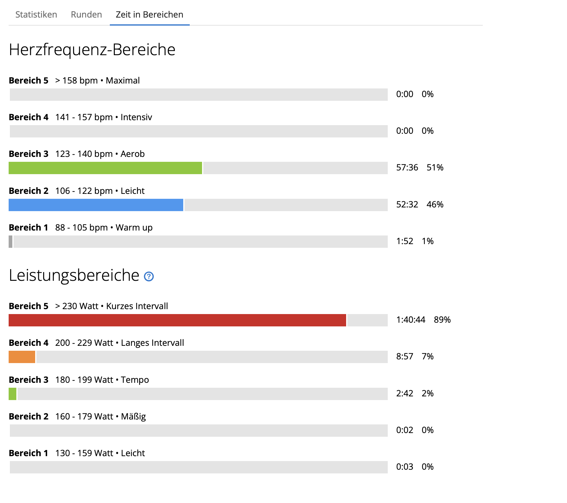Click the 130 - 159 Watt Leicht bar
Image resolution: width=567 pixels, height=503 pixels.
tap(199, 467)
